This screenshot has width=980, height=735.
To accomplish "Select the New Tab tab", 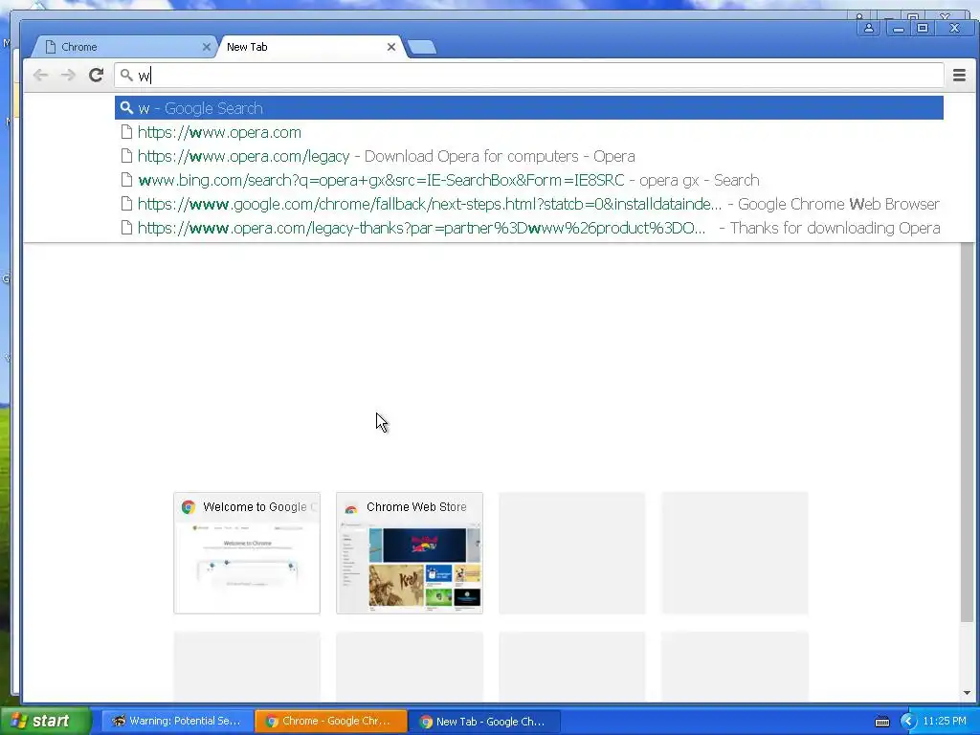I will 311,47.
